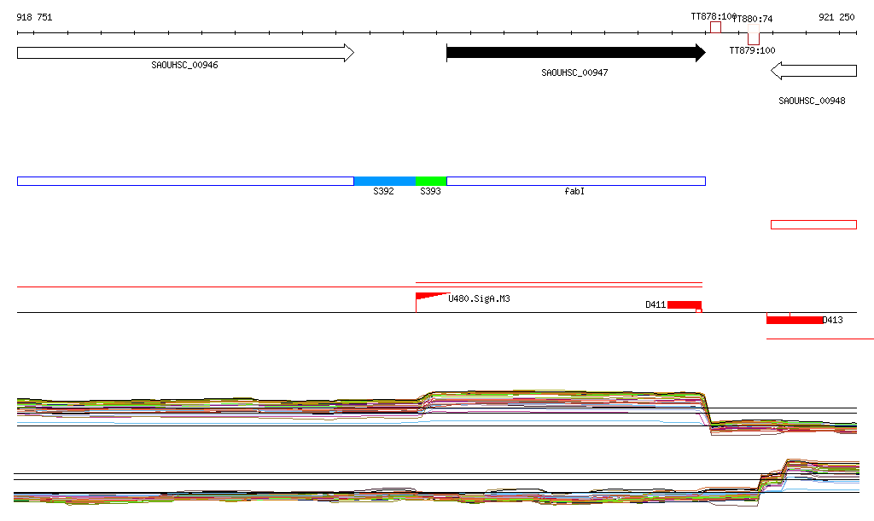
Task: Click the empty red-outlined rectangle at right
Action: click(x=813, y=224)
